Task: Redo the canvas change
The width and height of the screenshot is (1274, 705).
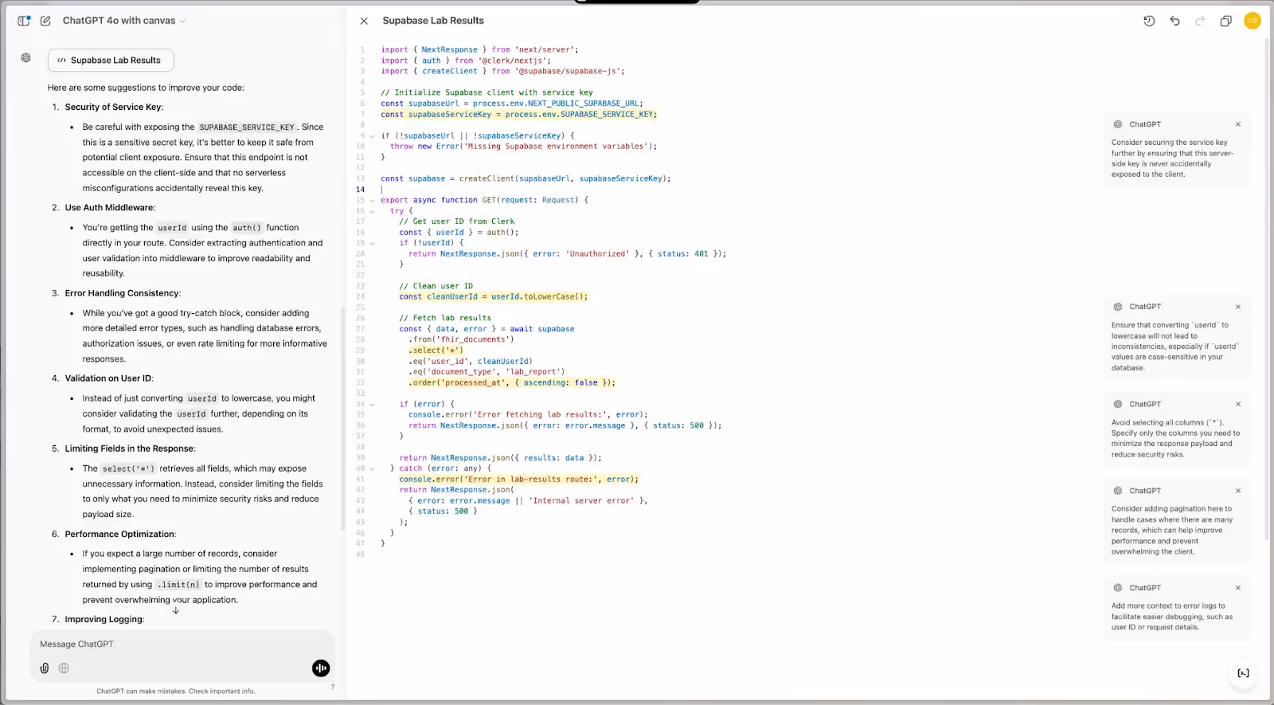Action: tap(1200, 21)
